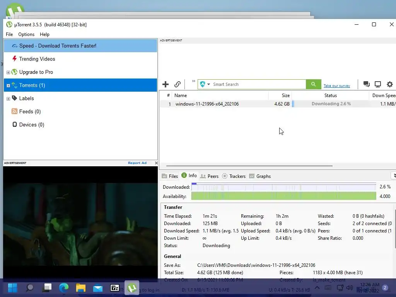Viewport: 396px width, 297px height.
Task: Switch to the Peers tab
Action: coord(209,176)
